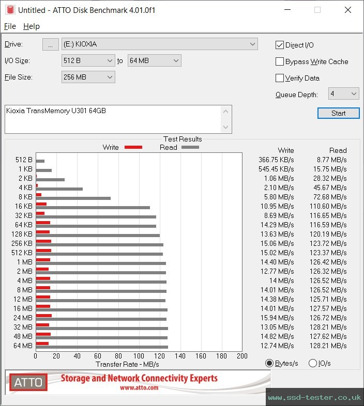Click the 12.74 MB/s write value
Viewport: 364px width, 406px height.
(278, 346)
